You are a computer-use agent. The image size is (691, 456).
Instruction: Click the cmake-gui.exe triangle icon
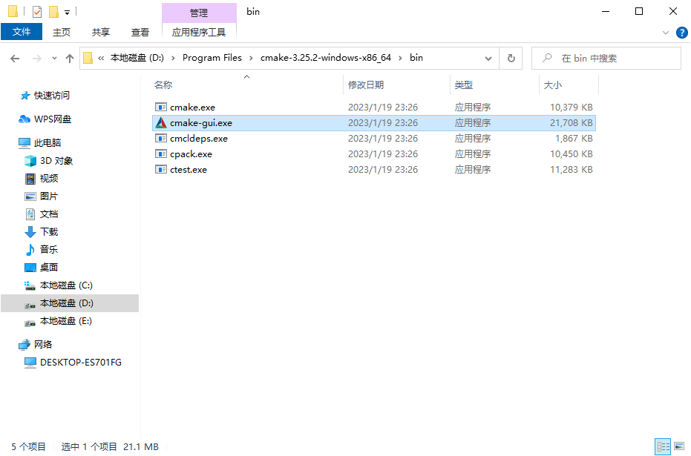[161, 123]
